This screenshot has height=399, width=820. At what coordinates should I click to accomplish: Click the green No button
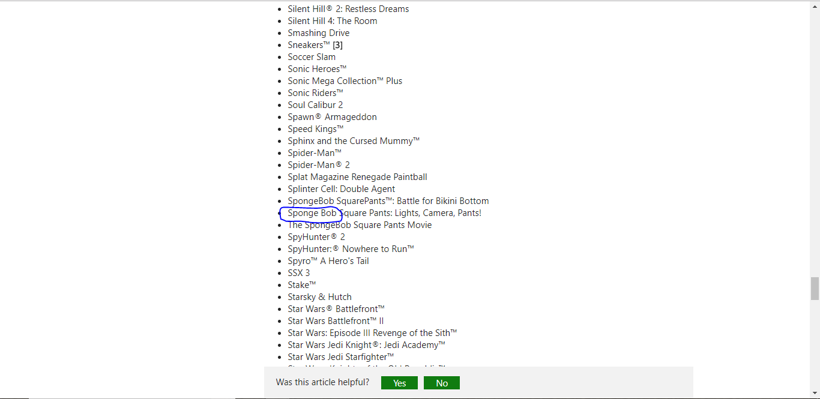click(x=442, y=383)
